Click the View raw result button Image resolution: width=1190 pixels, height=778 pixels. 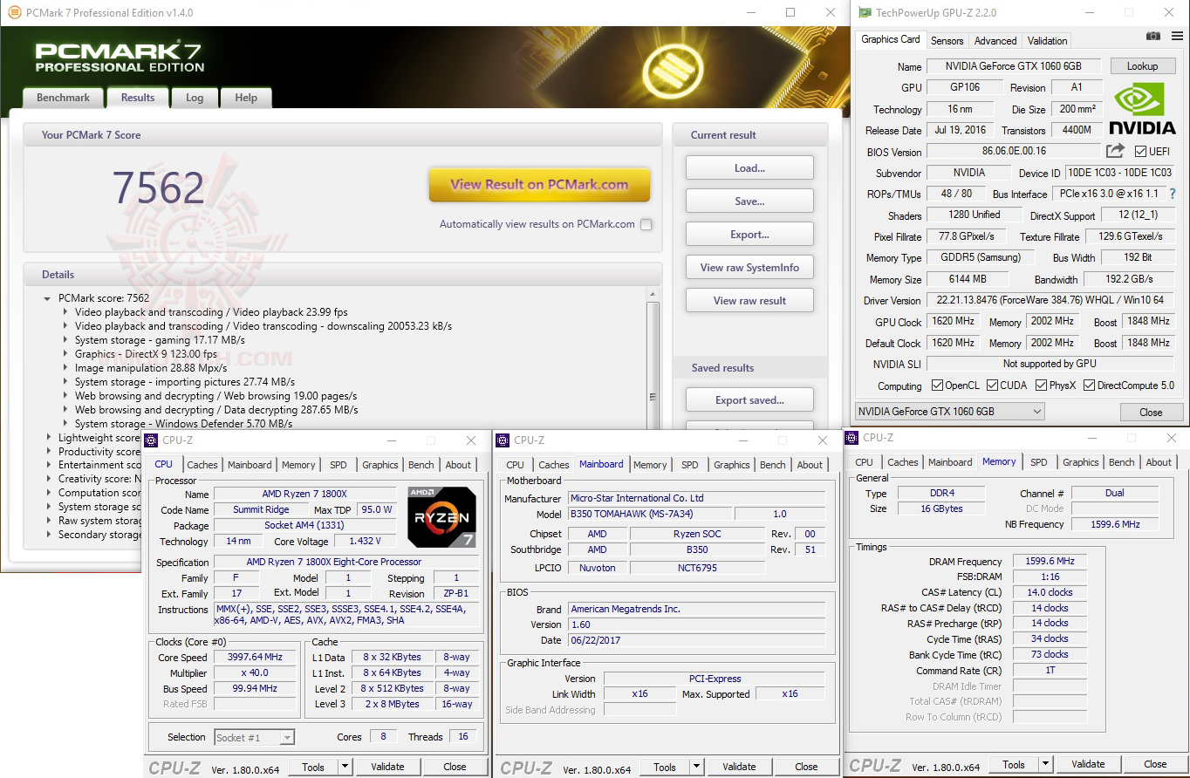coord(749,301)
